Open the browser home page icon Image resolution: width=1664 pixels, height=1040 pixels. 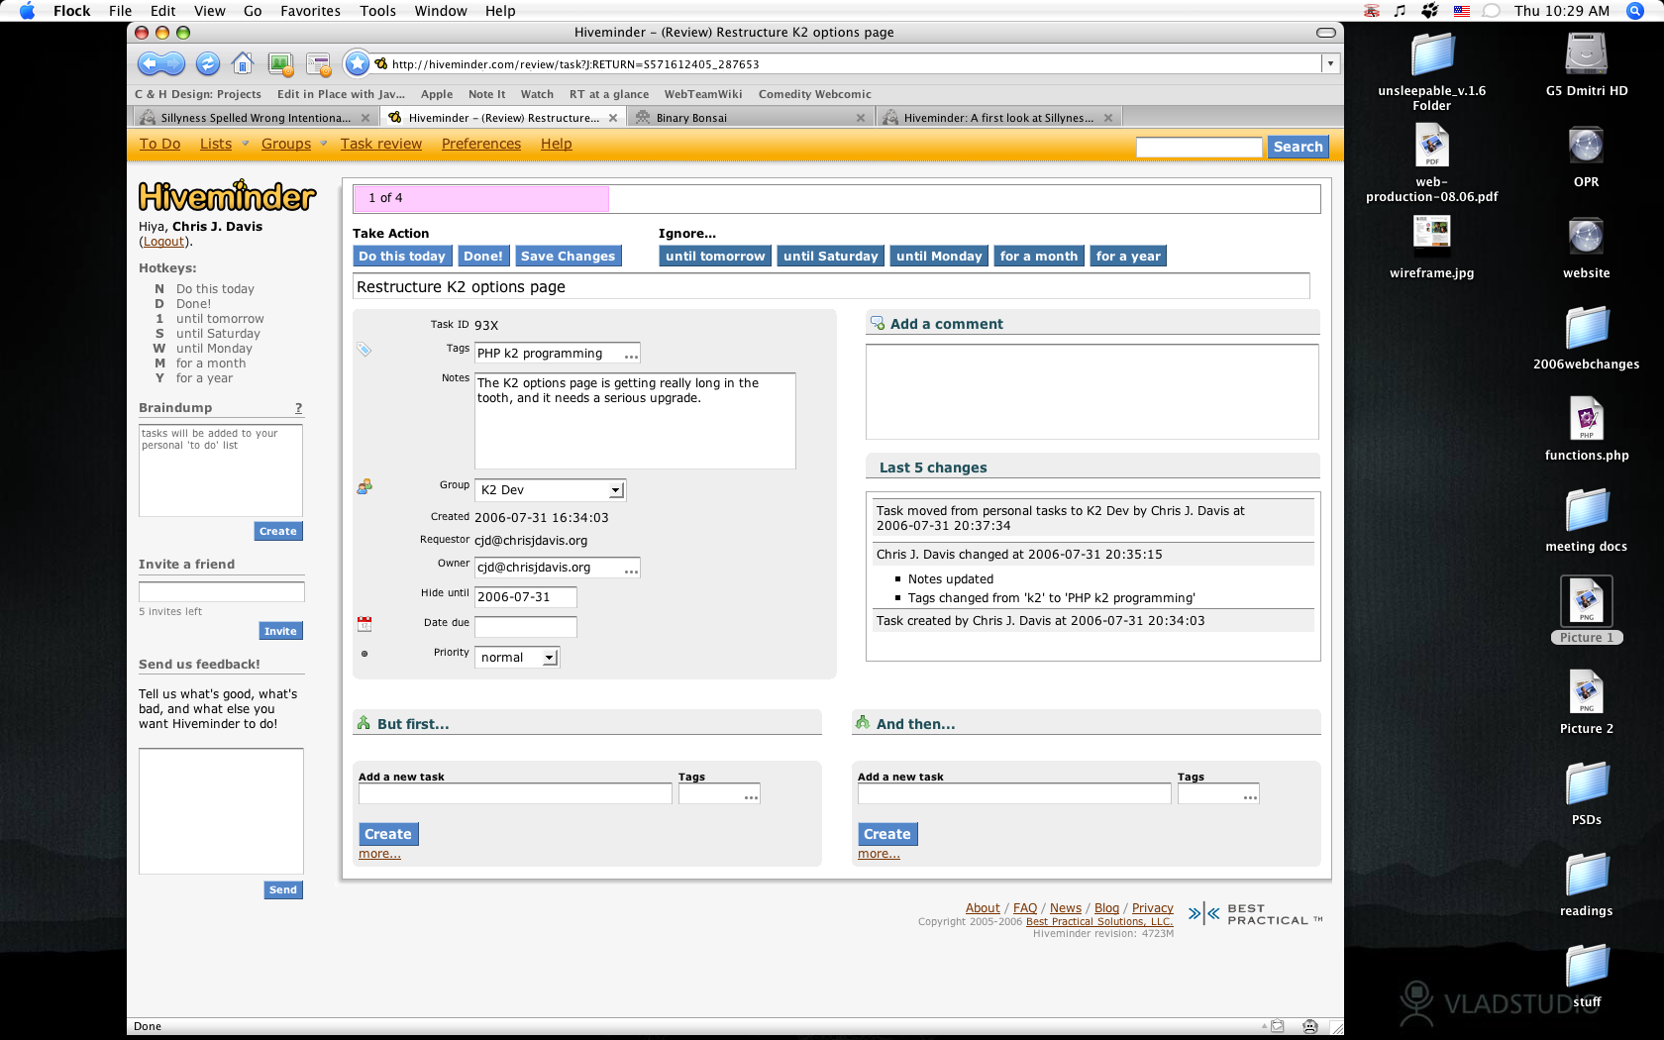tap(243, 64)
